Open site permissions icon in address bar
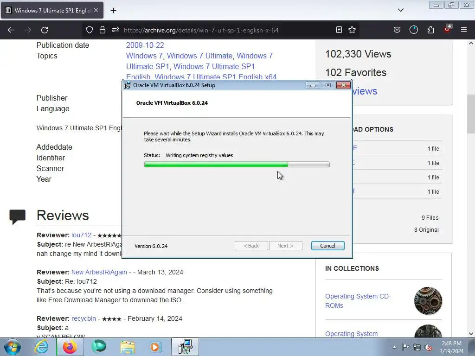Viewport: 475px width, 356px height. [x=116, y=30]
